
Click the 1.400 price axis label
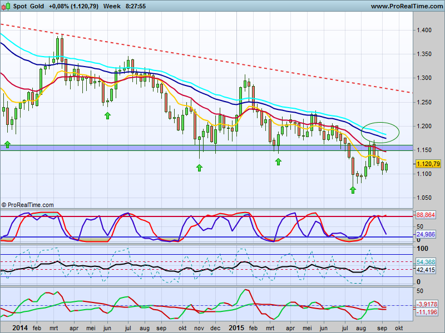point(424,30)
